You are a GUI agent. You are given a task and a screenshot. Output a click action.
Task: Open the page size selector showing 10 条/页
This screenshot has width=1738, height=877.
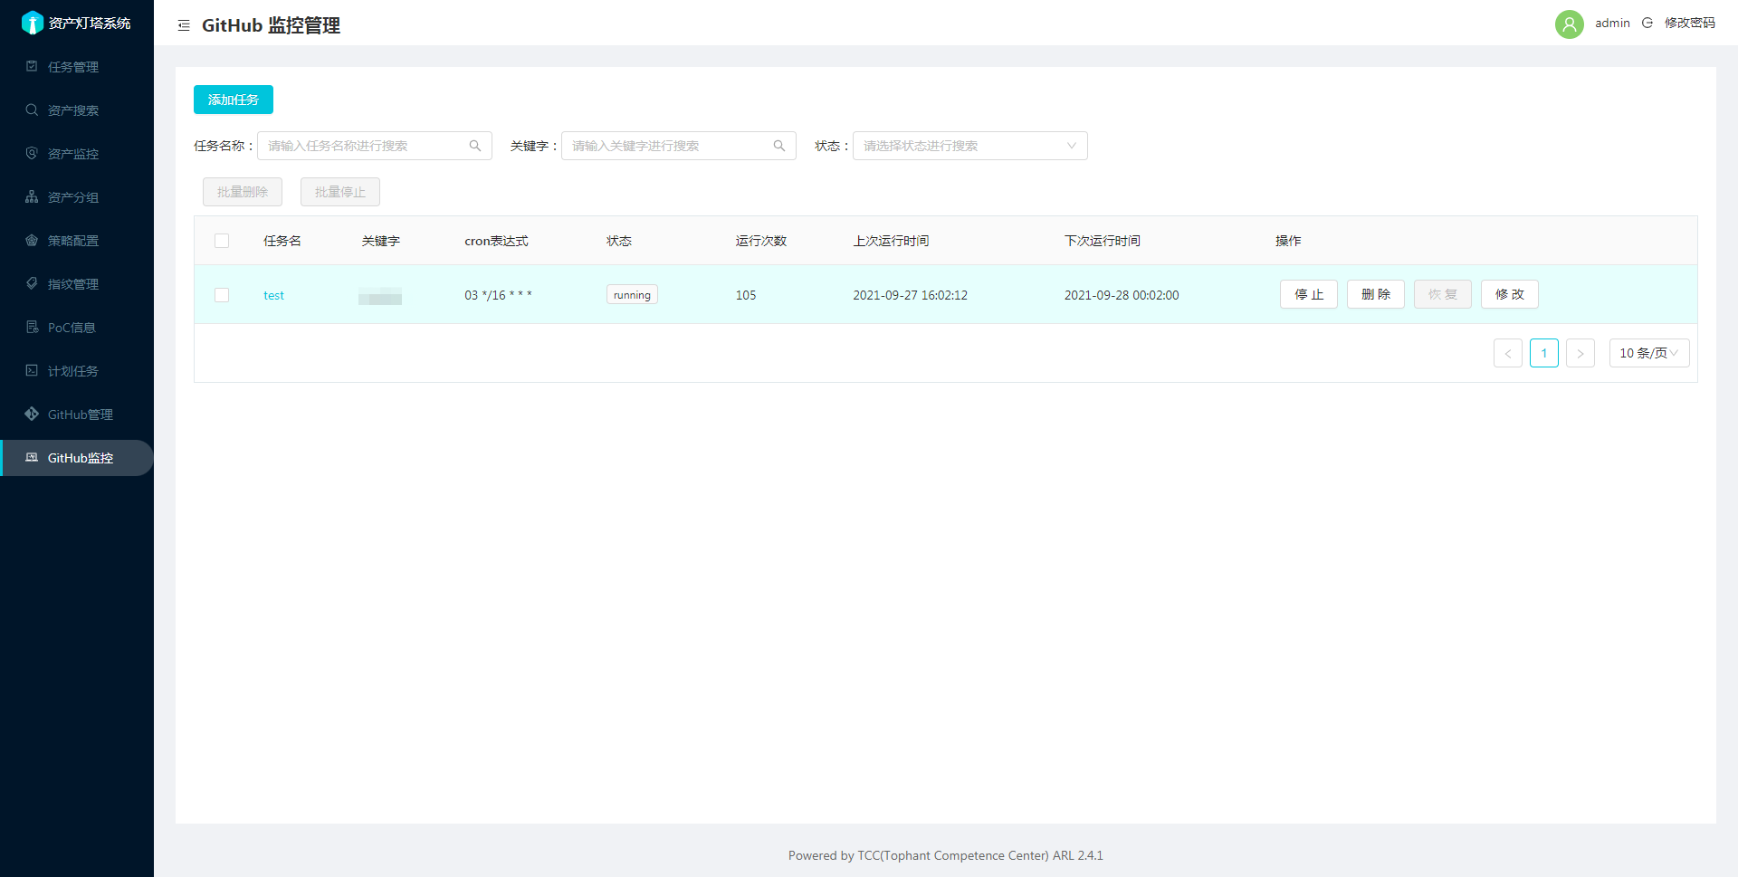click(x=1648, y=353)
